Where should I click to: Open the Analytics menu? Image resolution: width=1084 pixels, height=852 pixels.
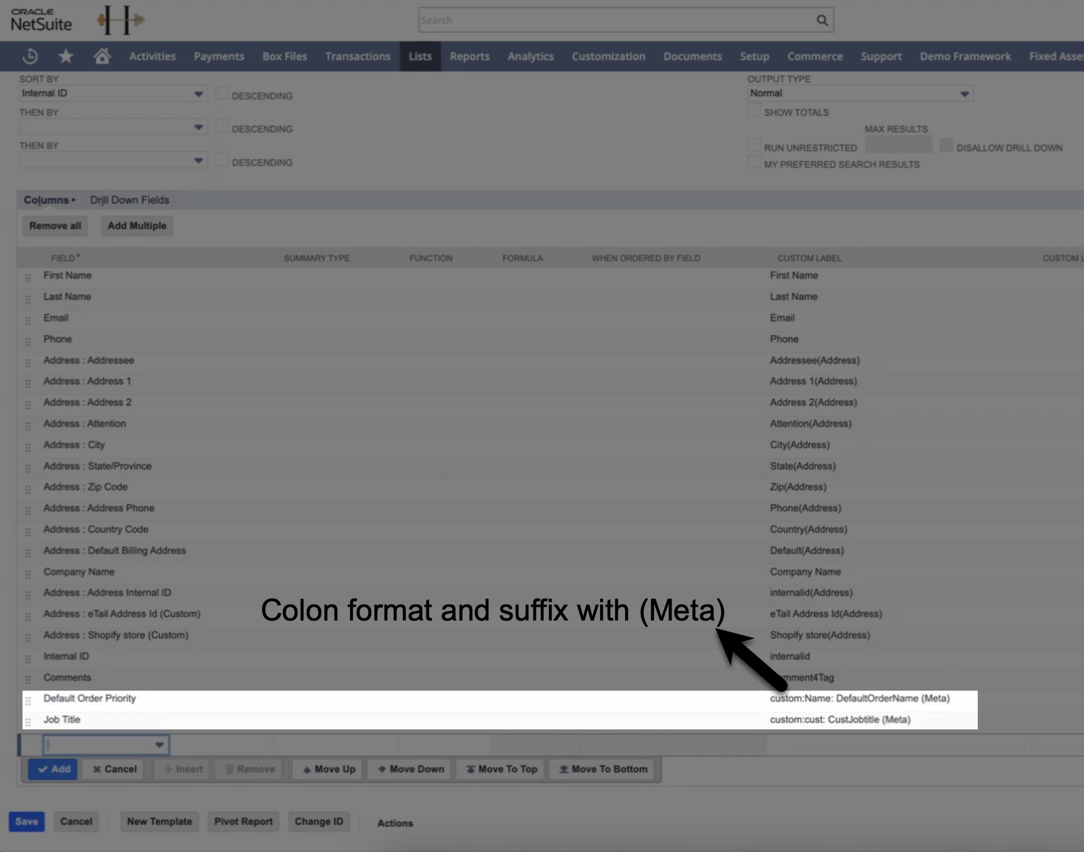530,56
